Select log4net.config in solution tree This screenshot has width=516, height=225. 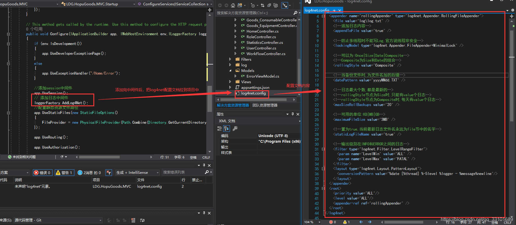click(253, 93)
